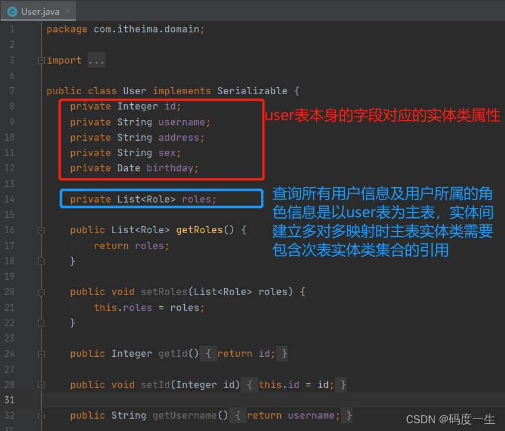Click 'this.roles' on line 21
Screen dimensions: 505x431
122,307
